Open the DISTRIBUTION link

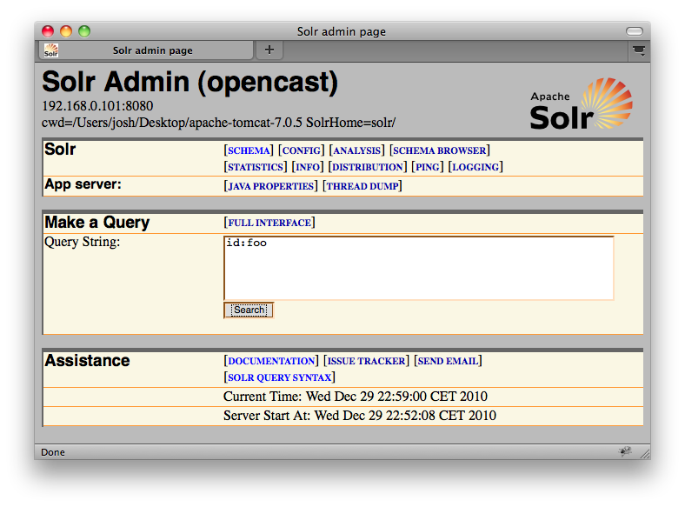[x=368, y=167]
